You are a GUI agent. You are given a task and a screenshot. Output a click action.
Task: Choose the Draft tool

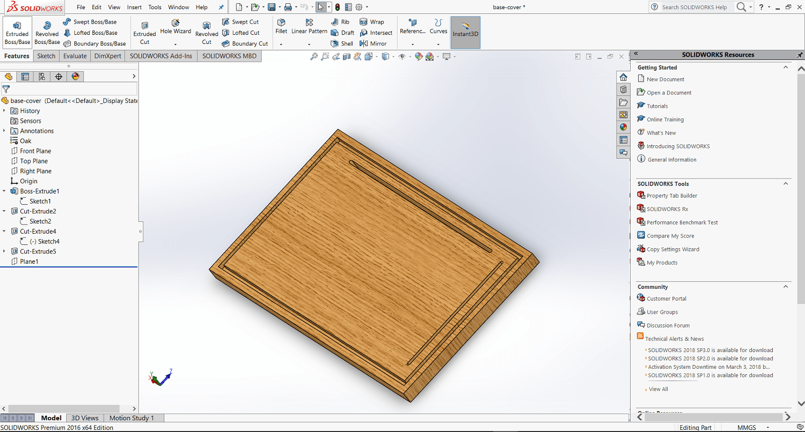342,33
